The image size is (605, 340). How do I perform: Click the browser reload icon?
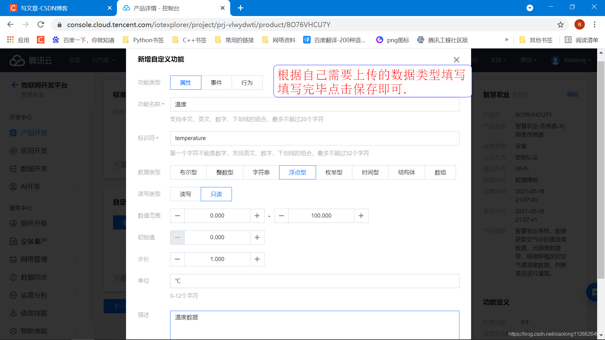point(41,25)
